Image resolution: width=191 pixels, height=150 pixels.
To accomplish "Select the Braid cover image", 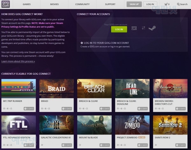I will coord(57,89).
